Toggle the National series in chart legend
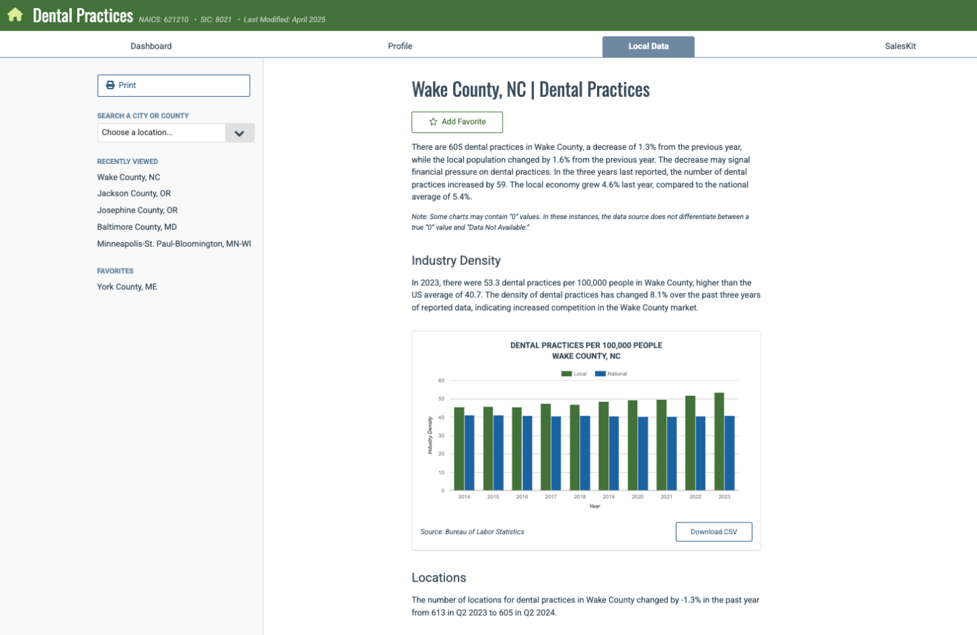This screenshot has width=977, height=635. tap(611, 374)
